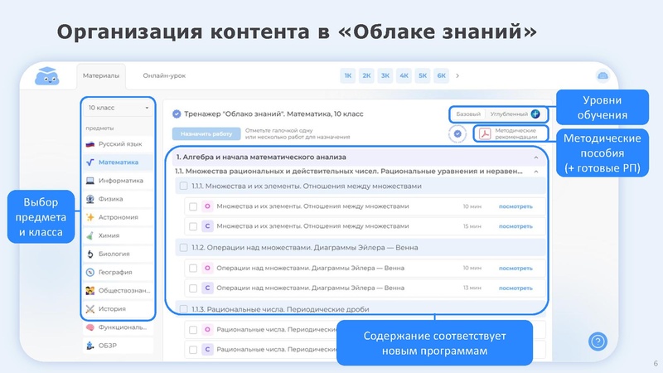Screen dimensions: 663x373
Task: Select Информатика in the subjects list
Action: click(x=118, y=181)
